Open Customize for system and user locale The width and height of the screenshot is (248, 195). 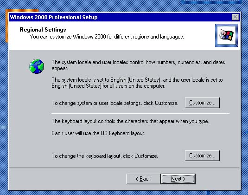(202, 103)
